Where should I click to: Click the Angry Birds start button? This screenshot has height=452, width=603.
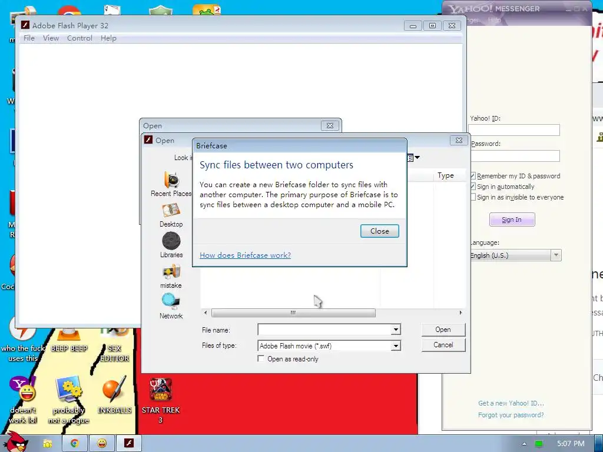(15, 442)
